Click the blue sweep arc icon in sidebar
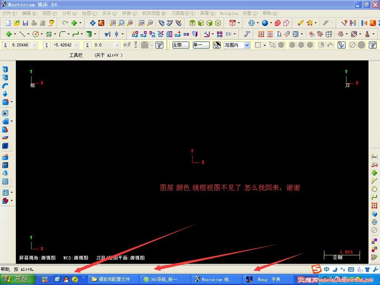Screen dimensions: 380x285 5,86
